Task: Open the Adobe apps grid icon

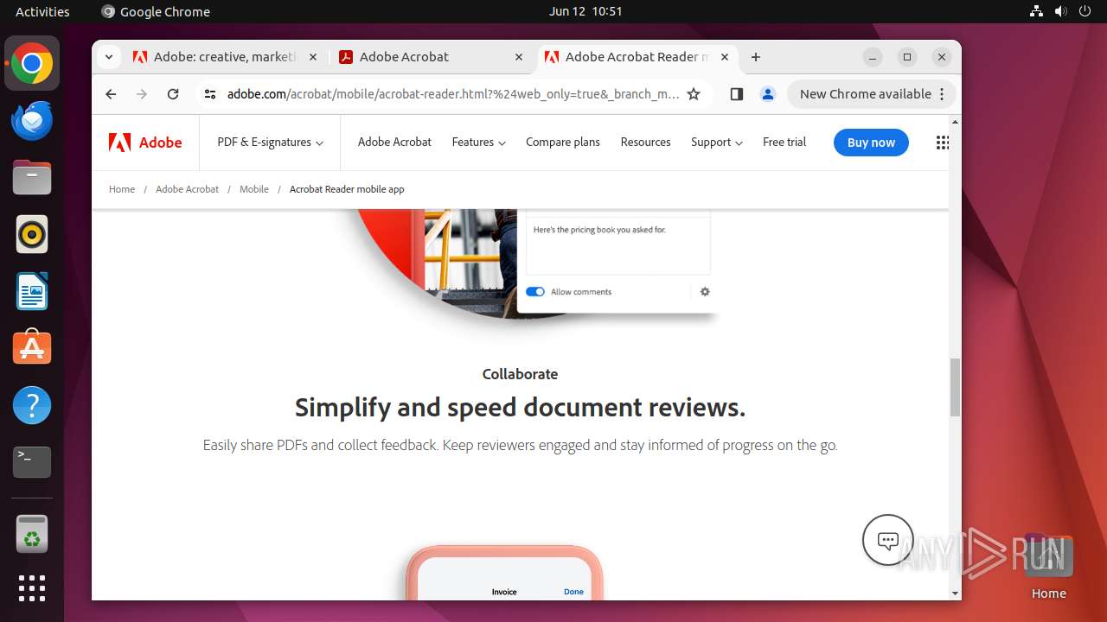Action: point(943,143)
